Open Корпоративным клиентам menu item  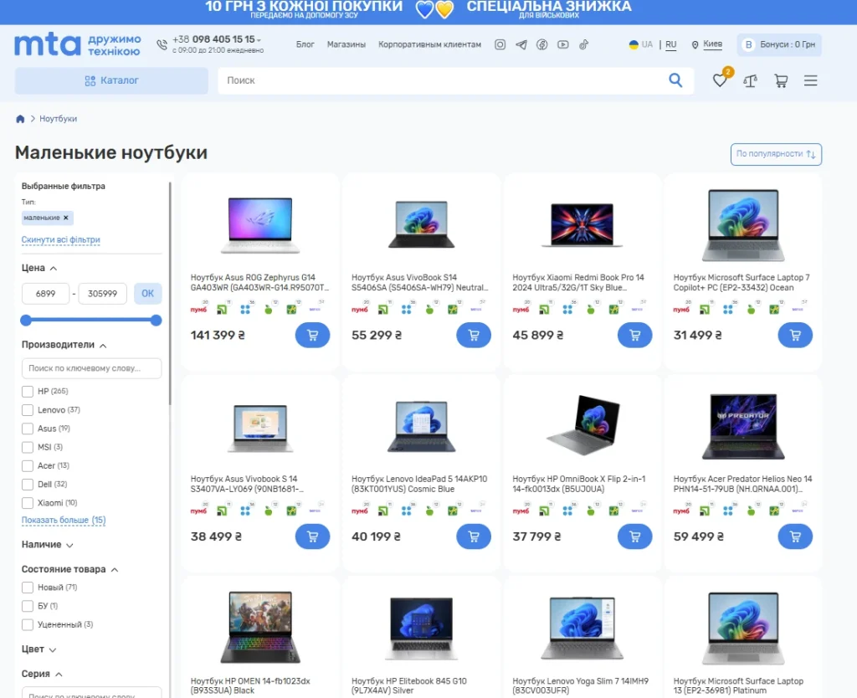[429, 44]
